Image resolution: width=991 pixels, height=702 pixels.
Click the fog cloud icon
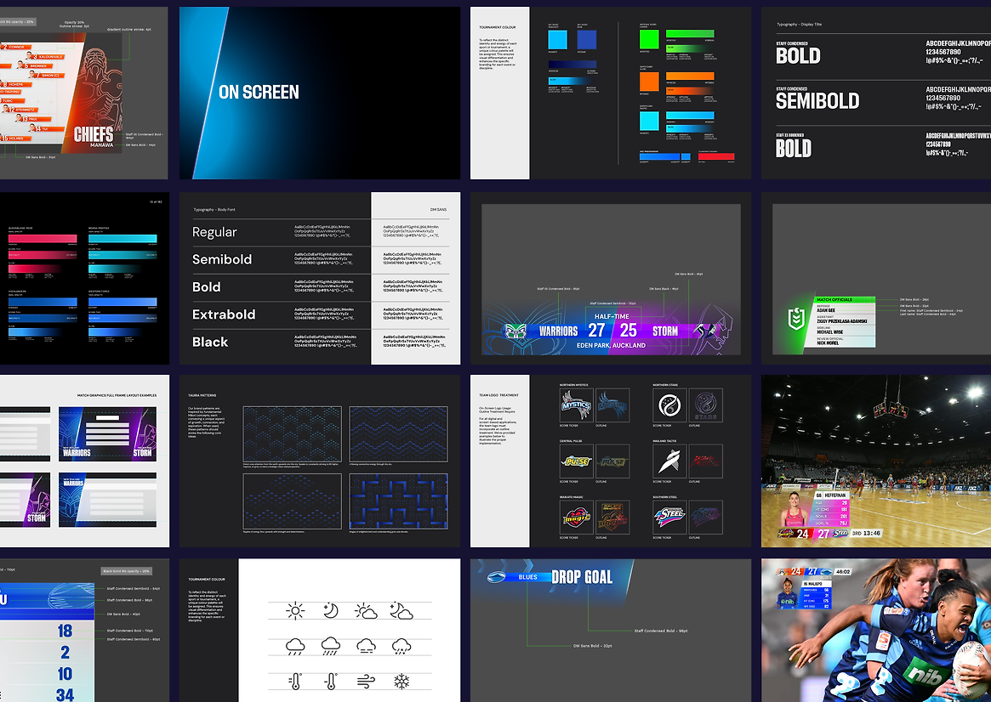[x=366, y=646]
